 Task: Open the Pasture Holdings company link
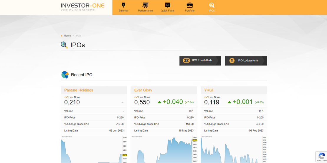79,90
